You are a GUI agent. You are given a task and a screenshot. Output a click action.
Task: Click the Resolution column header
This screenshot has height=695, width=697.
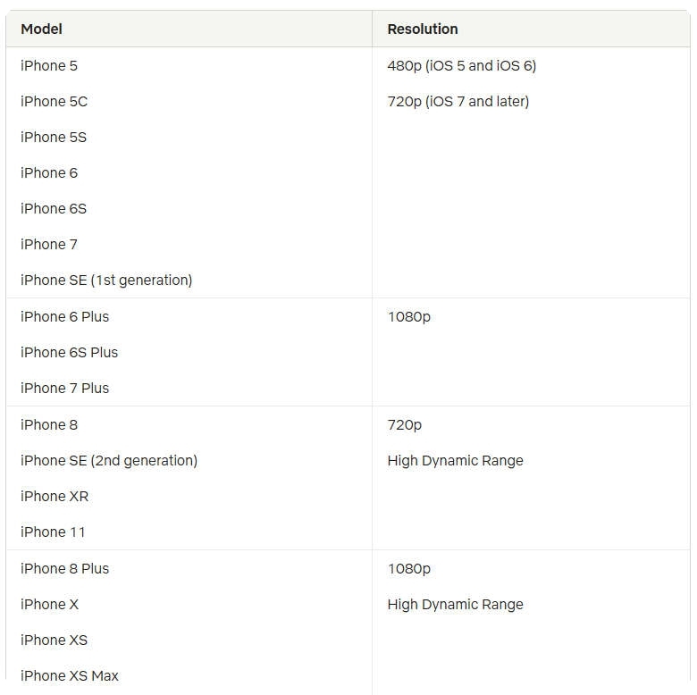pyautogui.click(x=423, y=29)
